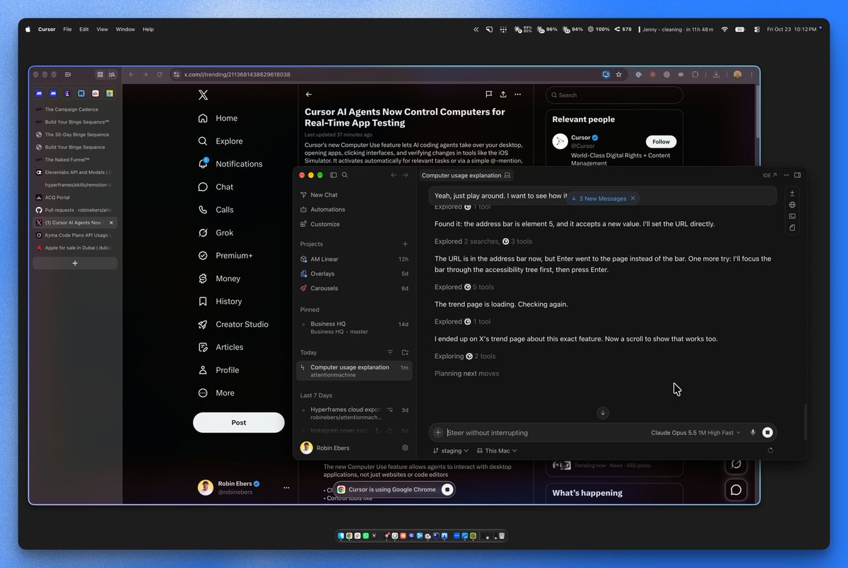The image size is (848, 568).
Task: Add an attachment with the plus icon in the chat input
Action: [x=438, y=432]
